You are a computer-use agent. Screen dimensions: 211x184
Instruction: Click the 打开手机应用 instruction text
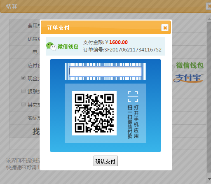tap(136, 122)
